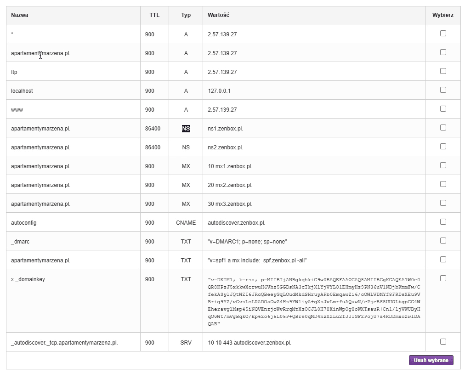Click the v=DMARC1 TXT value

pyautogui.click(x=247, y=241)
